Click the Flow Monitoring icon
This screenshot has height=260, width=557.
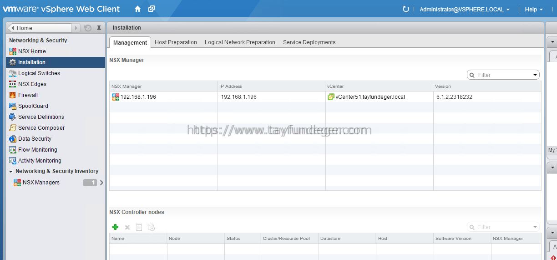click(x=13, y=150)
